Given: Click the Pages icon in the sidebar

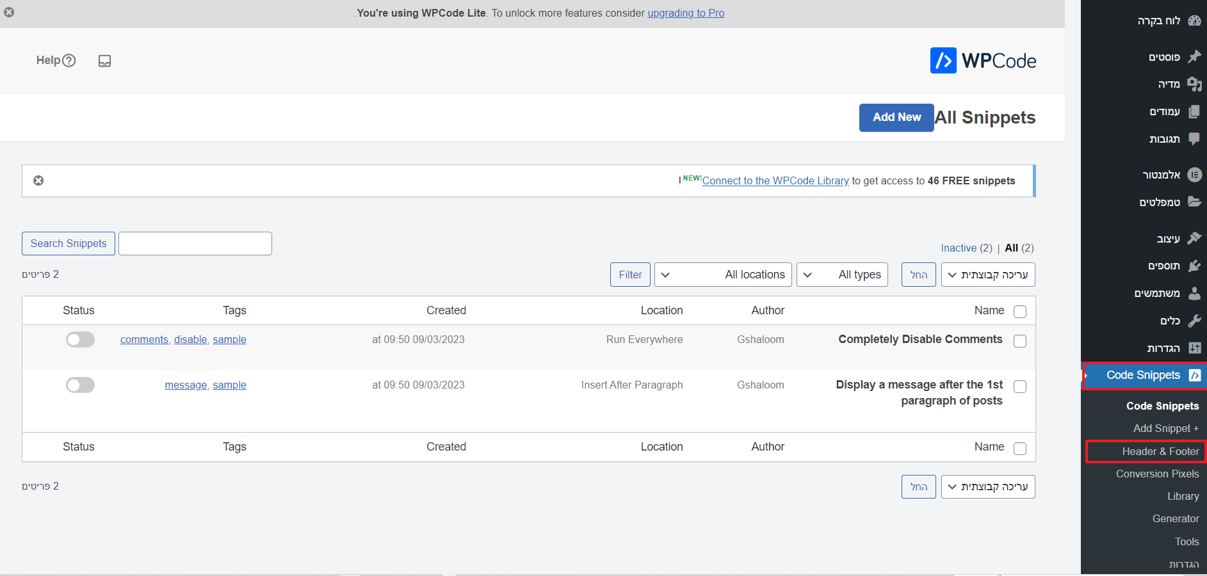Looking at the screenshot, I should (1194, 111).
